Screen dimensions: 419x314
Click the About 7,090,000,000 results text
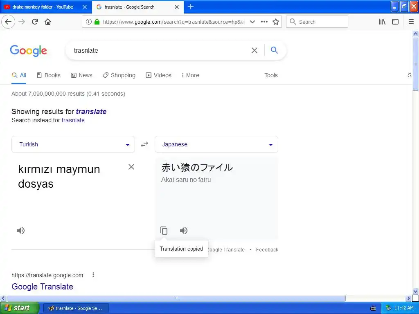click(x=68, y=94)
